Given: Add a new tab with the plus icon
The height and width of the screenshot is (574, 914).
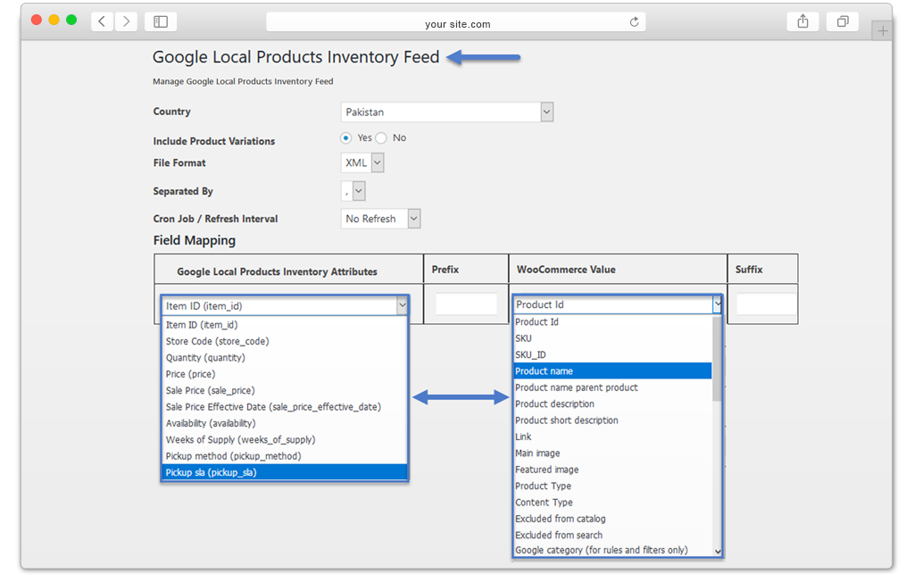Looking at the screenshot, I should 883,31.
